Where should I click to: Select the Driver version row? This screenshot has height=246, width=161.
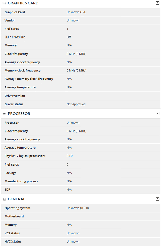click(81, 96)
